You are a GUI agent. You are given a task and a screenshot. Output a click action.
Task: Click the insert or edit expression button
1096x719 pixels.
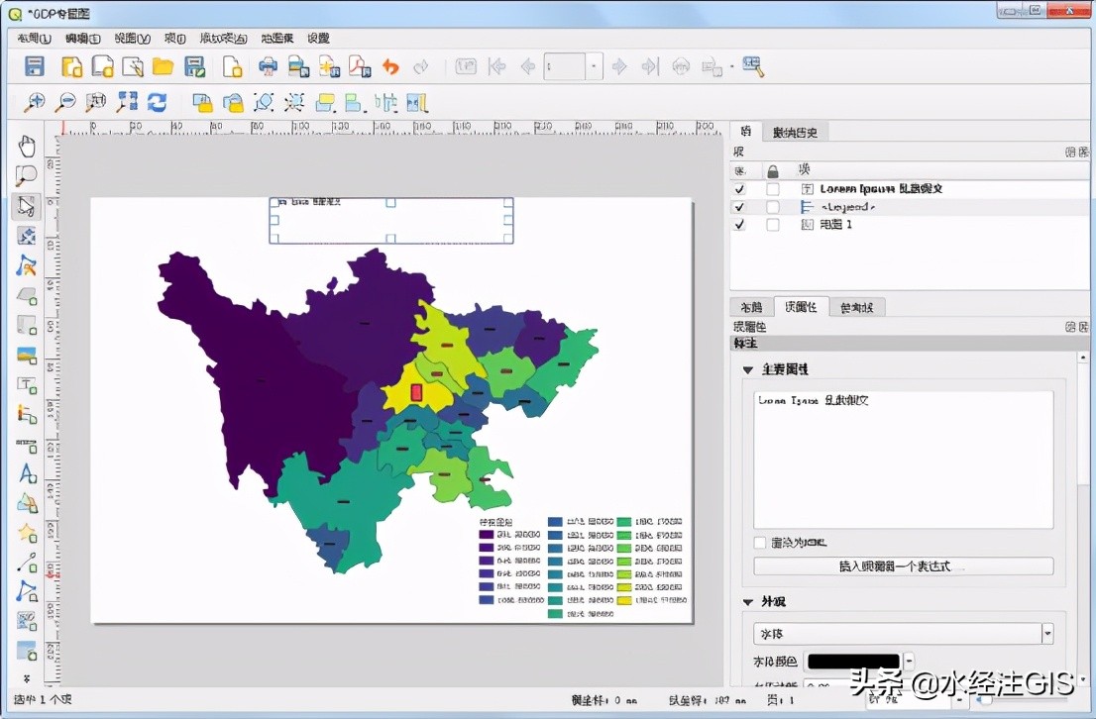903,565
